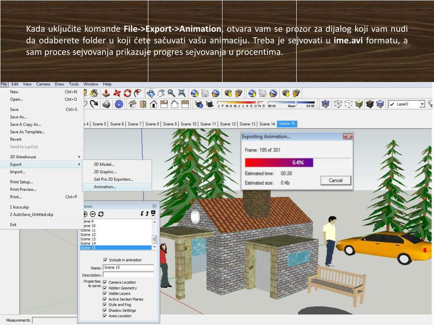Select Scene 12 in scenes list
Screen dimensions: 434x325
click(116, 234)
